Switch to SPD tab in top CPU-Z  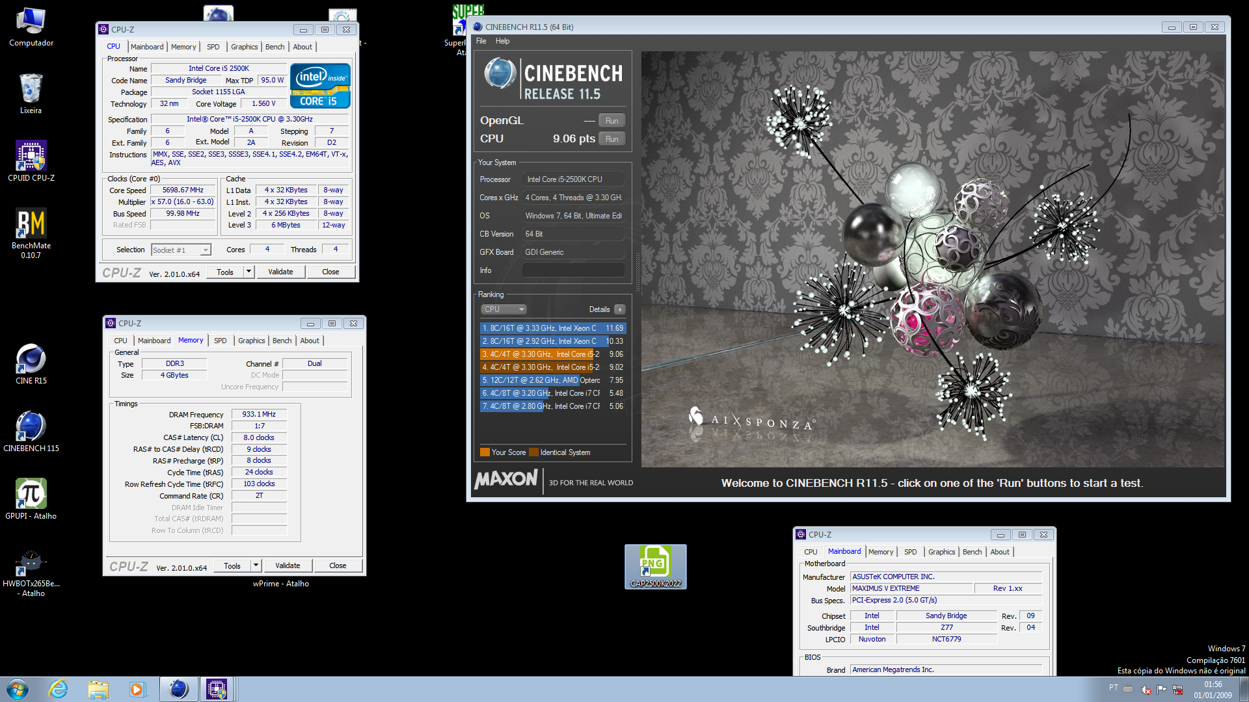click(213, 47)
